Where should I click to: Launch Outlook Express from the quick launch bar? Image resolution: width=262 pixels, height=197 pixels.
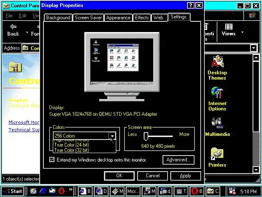52,191
